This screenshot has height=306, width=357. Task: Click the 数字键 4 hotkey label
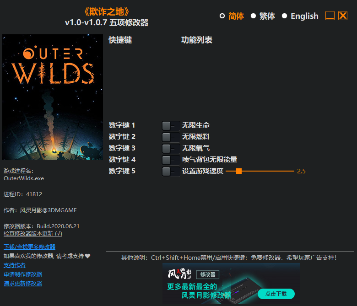click(122, 160)
